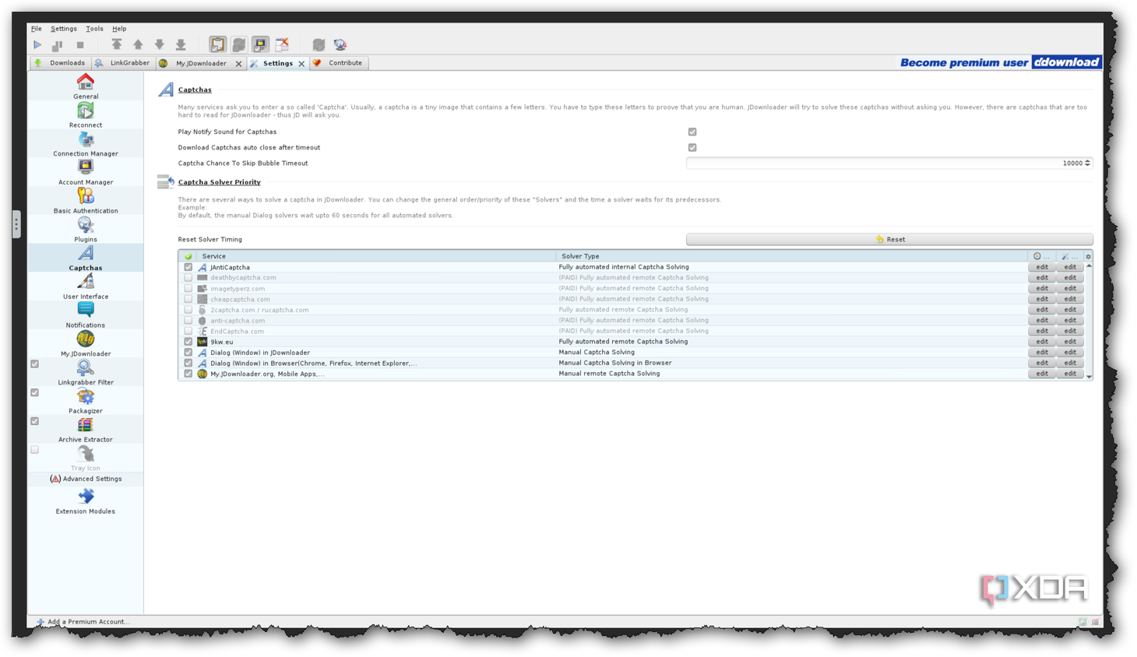Click the stop downloads toolbar icon

pos(79,45)
